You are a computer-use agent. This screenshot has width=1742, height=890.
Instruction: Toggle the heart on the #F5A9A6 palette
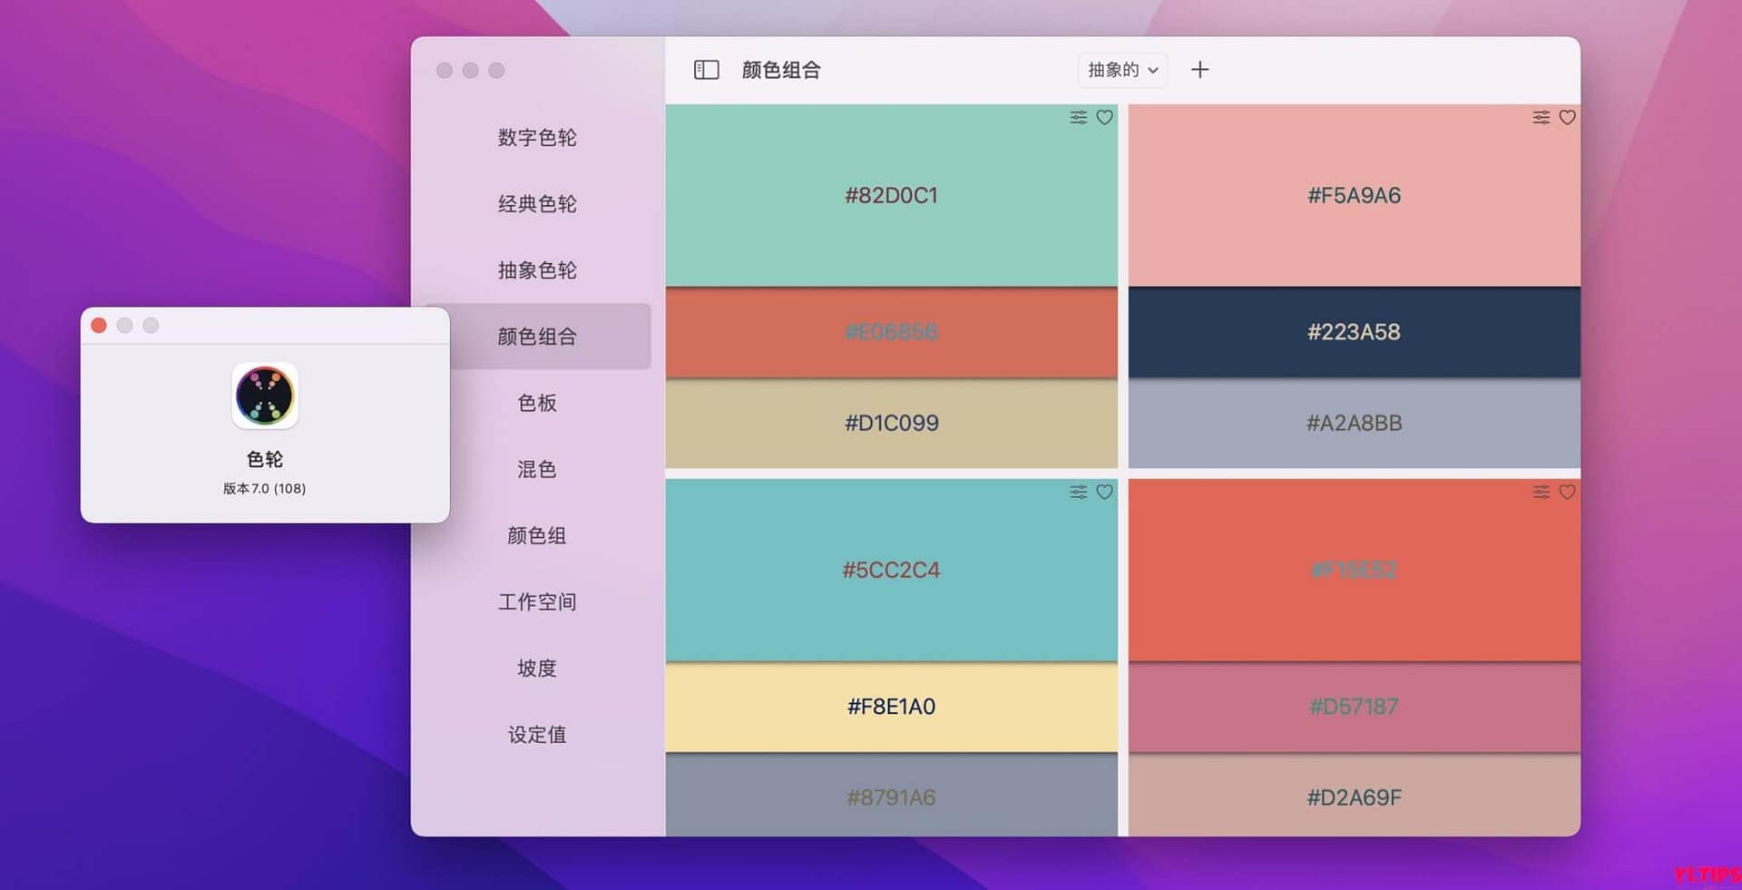1567,117
